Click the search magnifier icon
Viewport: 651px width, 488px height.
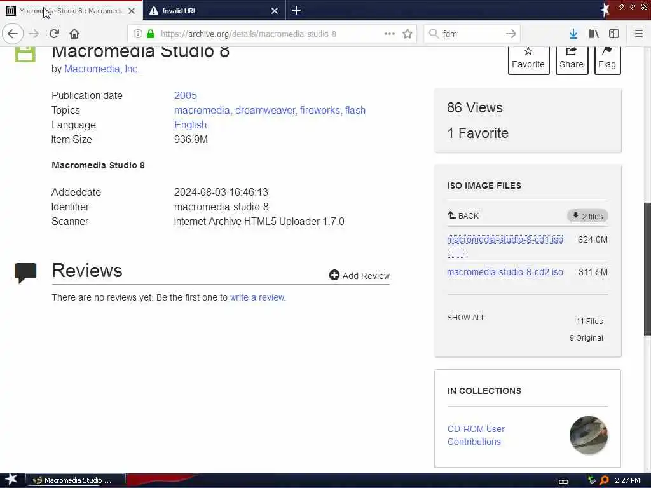click(x=434, y=34)
